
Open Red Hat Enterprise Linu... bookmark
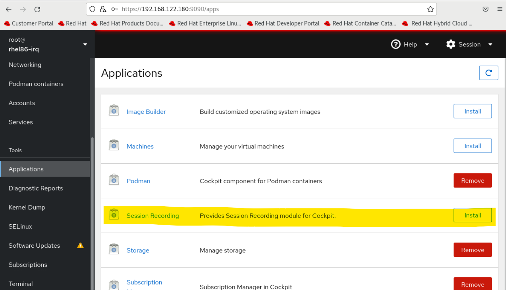pos(205,23)
